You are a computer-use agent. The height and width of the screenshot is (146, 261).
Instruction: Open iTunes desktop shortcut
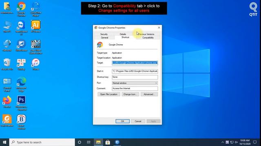(x=35, y=64)
